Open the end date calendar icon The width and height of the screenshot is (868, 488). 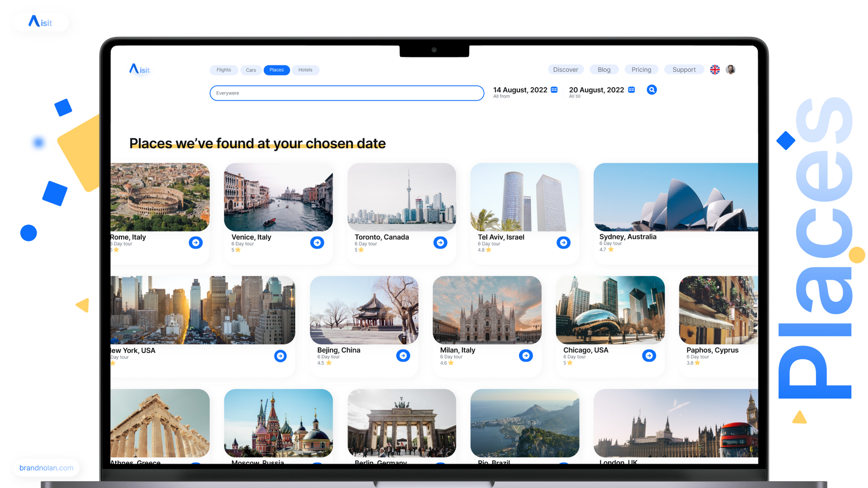(631, 89)
